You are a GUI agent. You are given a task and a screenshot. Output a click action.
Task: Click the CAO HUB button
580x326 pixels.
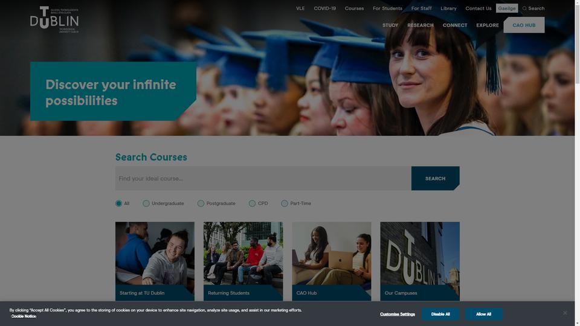click(x=524, y=25)
